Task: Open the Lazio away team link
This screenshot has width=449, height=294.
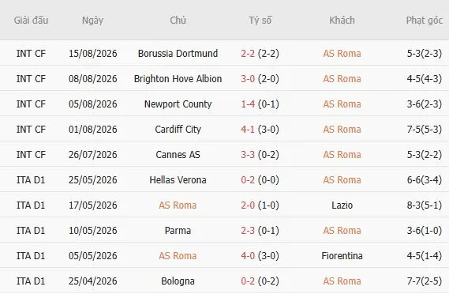Action: tap(342, 205)
